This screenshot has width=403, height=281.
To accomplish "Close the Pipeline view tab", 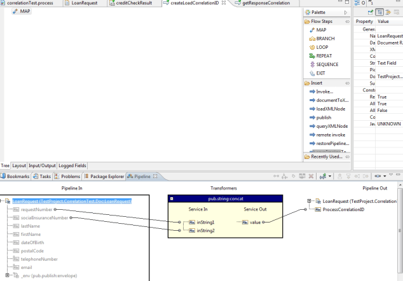I will coord(155,176).
